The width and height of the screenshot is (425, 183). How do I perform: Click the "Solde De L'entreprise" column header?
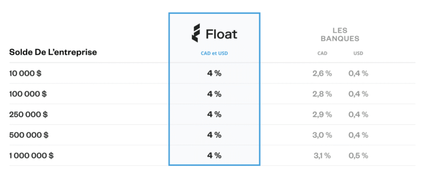[x=53, y=53]
